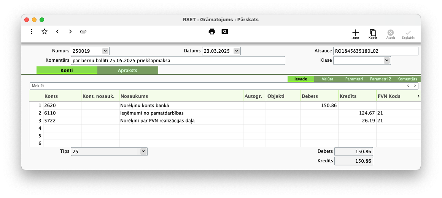Screen dimensions: 442x198
Task: Expand the Klase dropdown
Action: (x=387, y=60)
